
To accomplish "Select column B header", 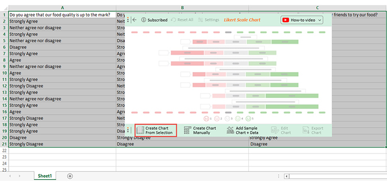I will (182, 8).
